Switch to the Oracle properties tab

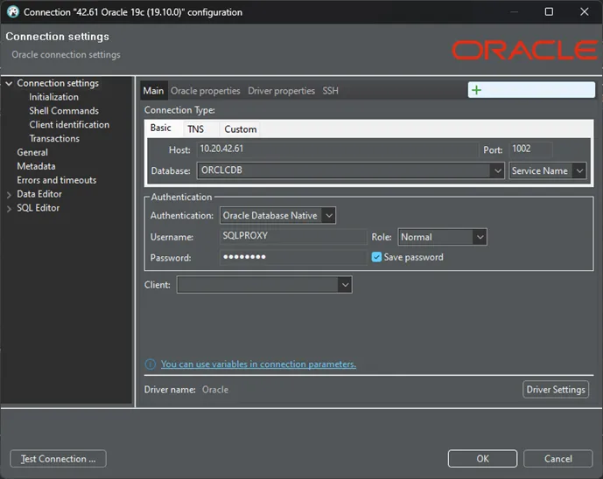coord(206,91)
